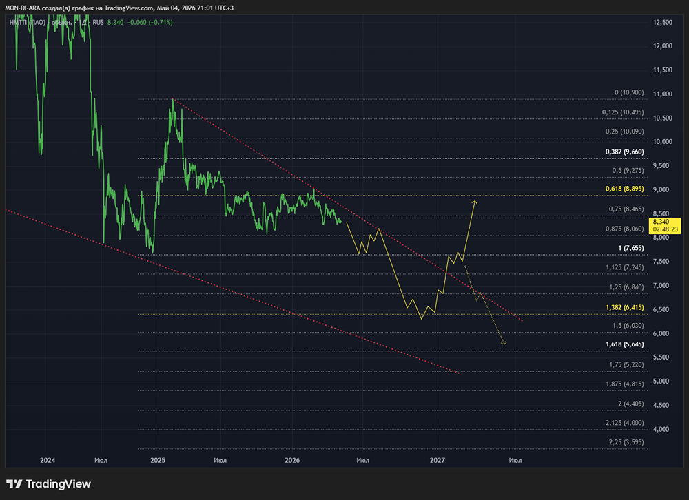Click the header text 'MON-DI-ARA создал(а) график на TradingView.com'
Image resolution: width=689 pixels, height=500 pixels.
[x=79, y=8]
